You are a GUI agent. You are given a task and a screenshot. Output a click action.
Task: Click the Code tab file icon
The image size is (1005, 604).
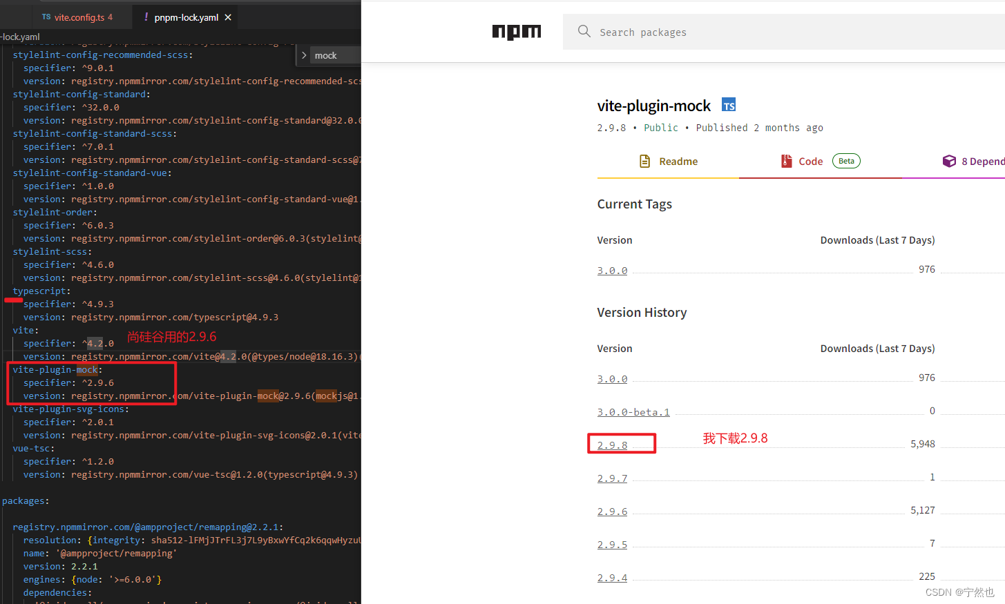[x=786, y=161]
